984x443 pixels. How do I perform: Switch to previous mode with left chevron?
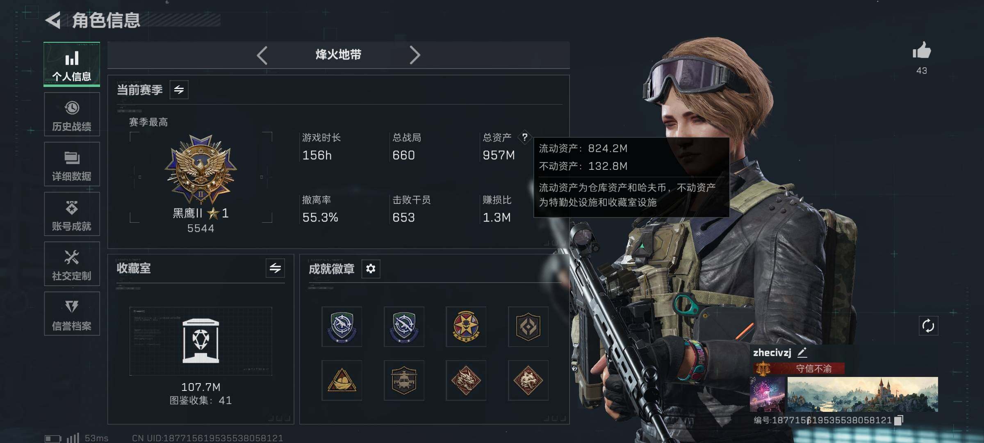tap(262, 55)
